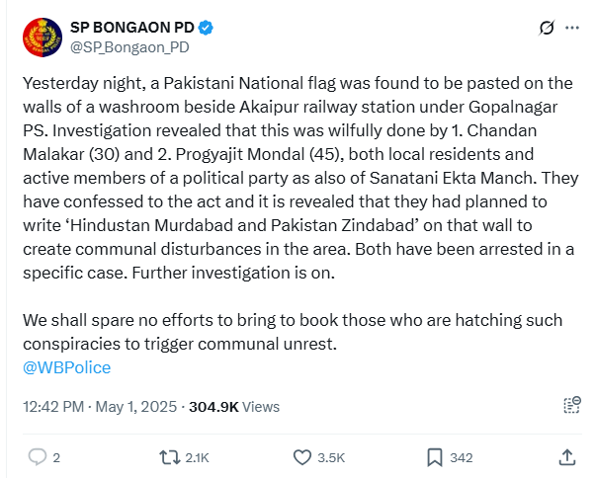
Task: Click the tweet text about Akaipur railway station
Action: [300, 178]
